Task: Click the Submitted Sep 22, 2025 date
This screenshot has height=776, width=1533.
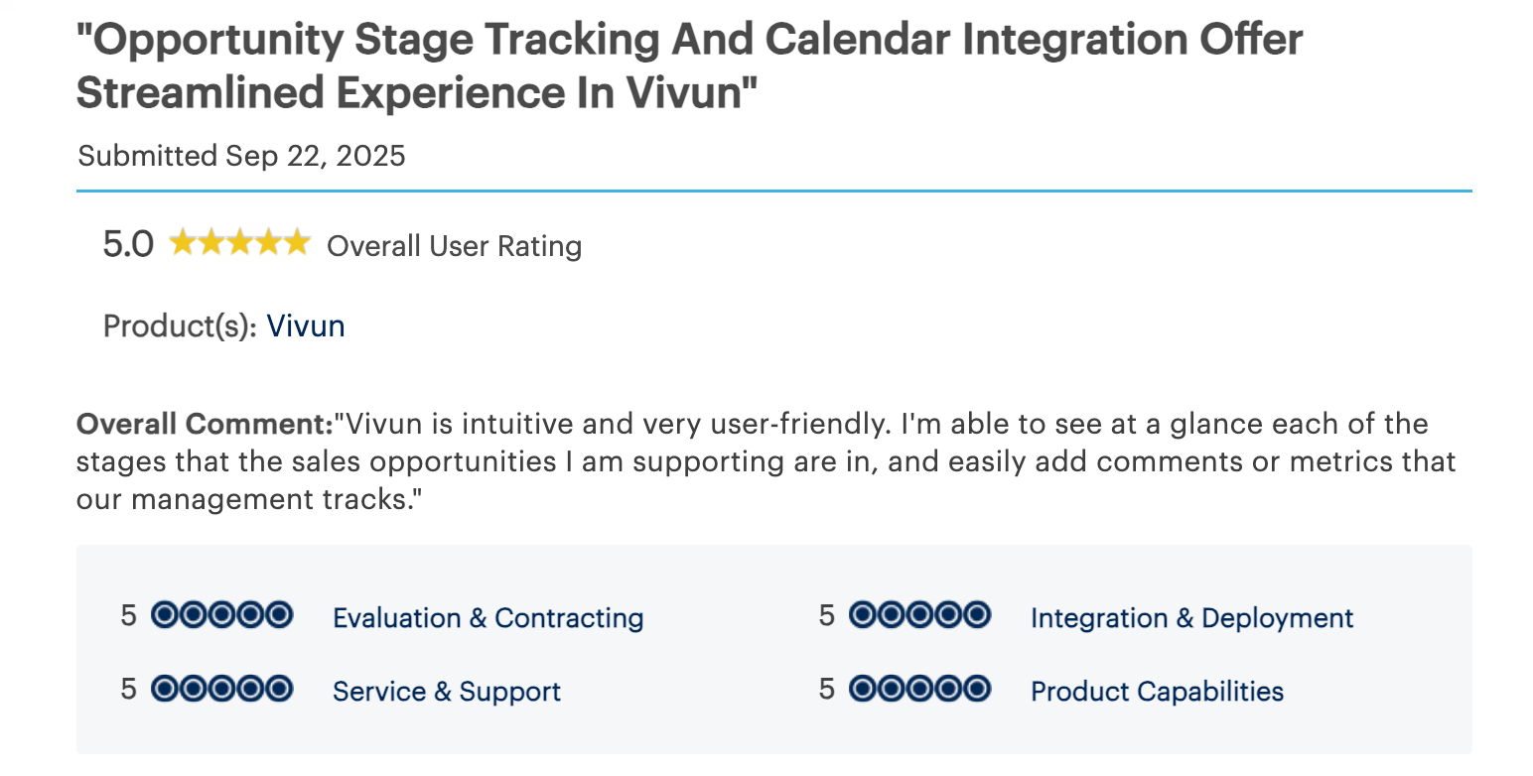Action: [241, 157]
